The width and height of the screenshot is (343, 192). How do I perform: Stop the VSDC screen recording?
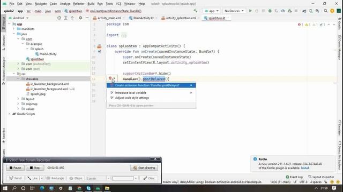click(35, 168)
